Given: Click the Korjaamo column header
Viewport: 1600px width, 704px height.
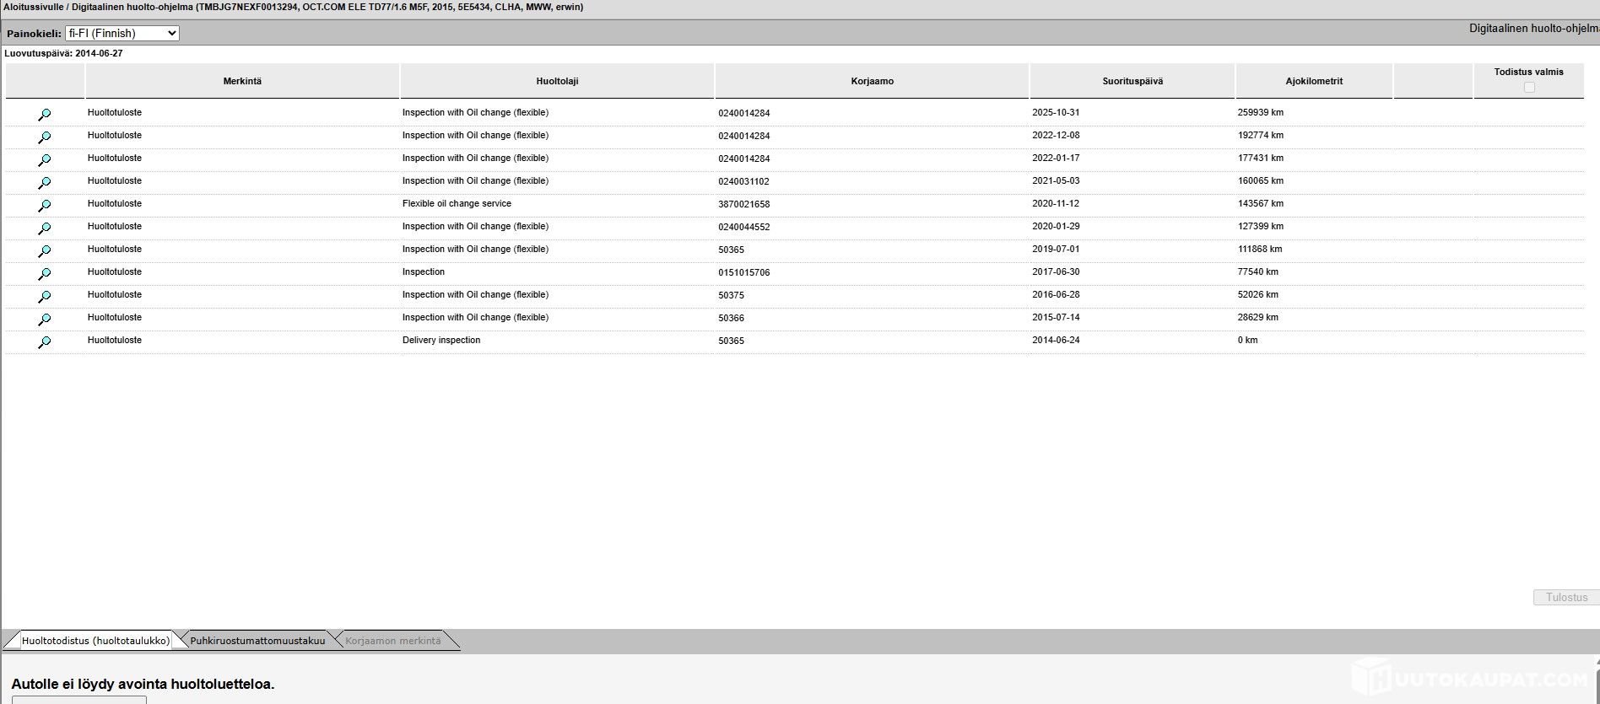Looking at the screenshot, I should click(872, 81).
